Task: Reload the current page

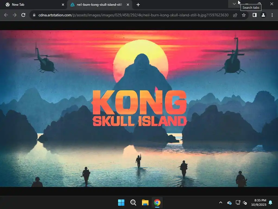Action: coord(23,15)
